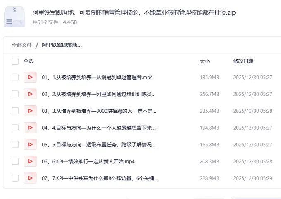
Task: Open file 01、1.从被培养到培养—从销冠到卓越管理者.mp4
Action: tap(97, 77)
